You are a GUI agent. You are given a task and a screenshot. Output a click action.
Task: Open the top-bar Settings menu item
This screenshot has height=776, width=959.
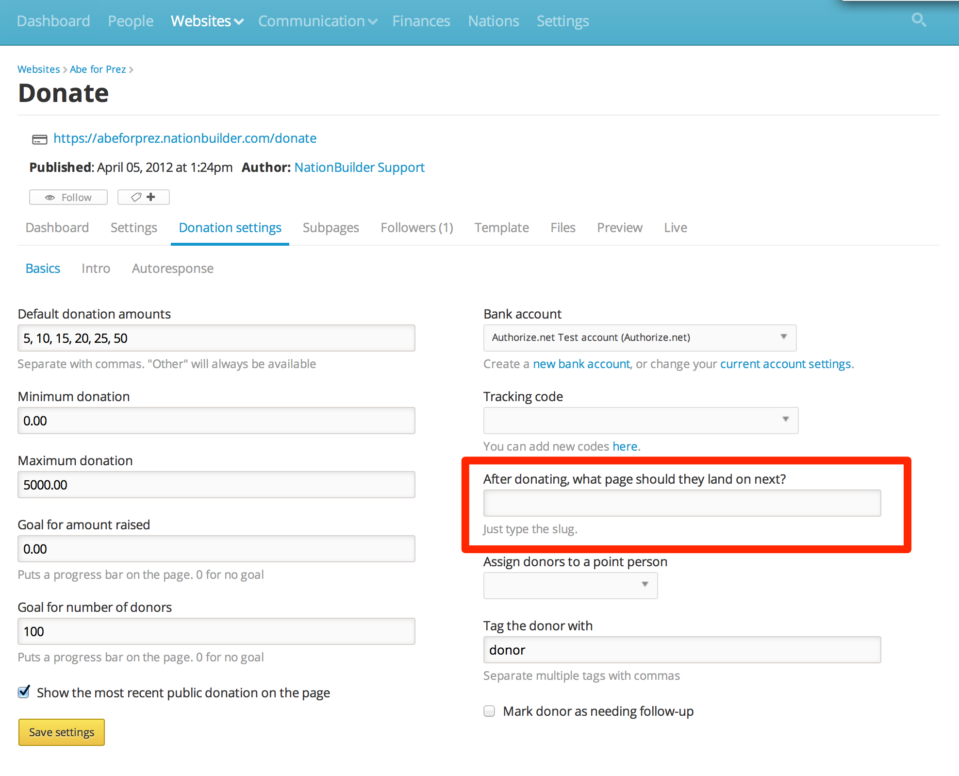(562, 21)
